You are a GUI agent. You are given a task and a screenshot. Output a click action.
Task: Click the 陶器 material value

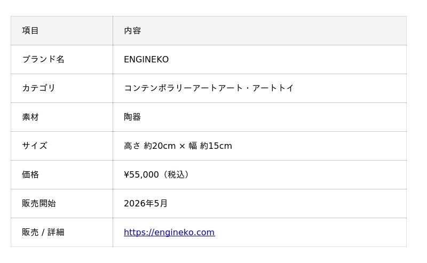click(x=132, y=117)
